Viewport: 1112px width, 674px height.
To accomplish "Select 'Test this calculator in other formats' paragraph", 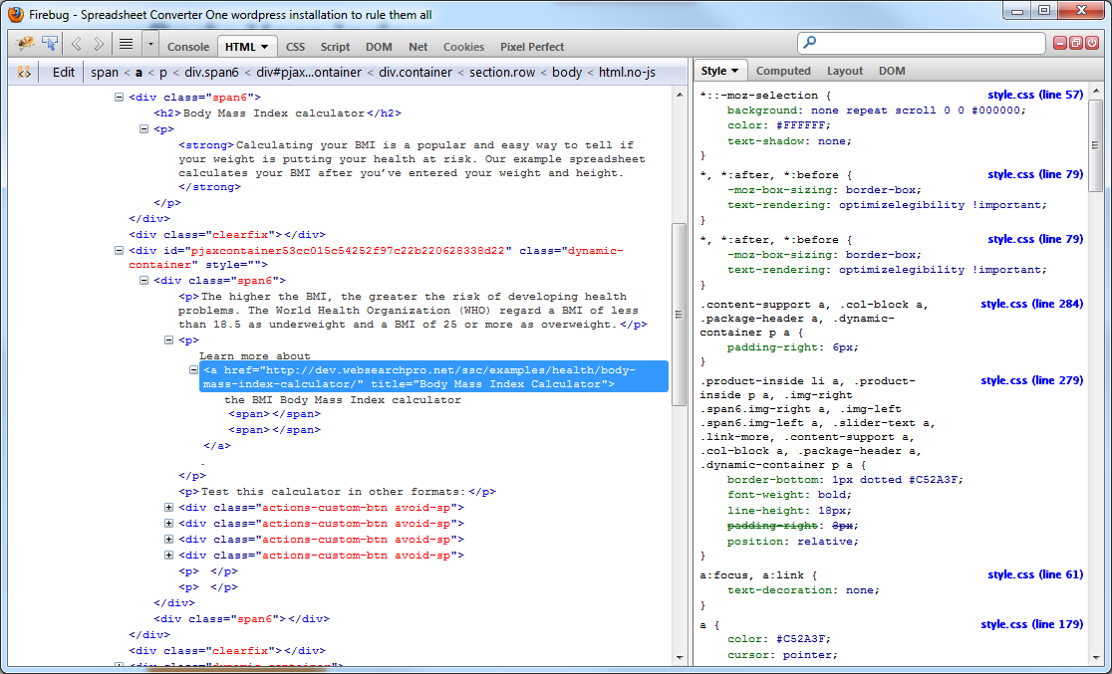I will (x=337, y=492).
